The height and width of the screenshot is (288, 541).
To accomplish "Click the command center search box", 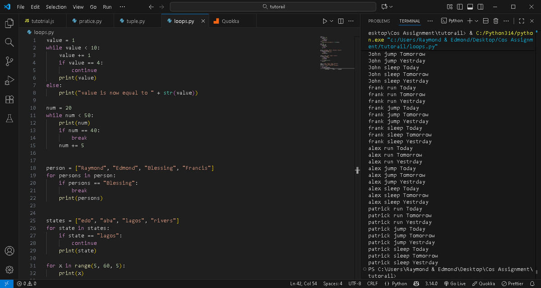I will pyautogui.click(x=272, y=7).
